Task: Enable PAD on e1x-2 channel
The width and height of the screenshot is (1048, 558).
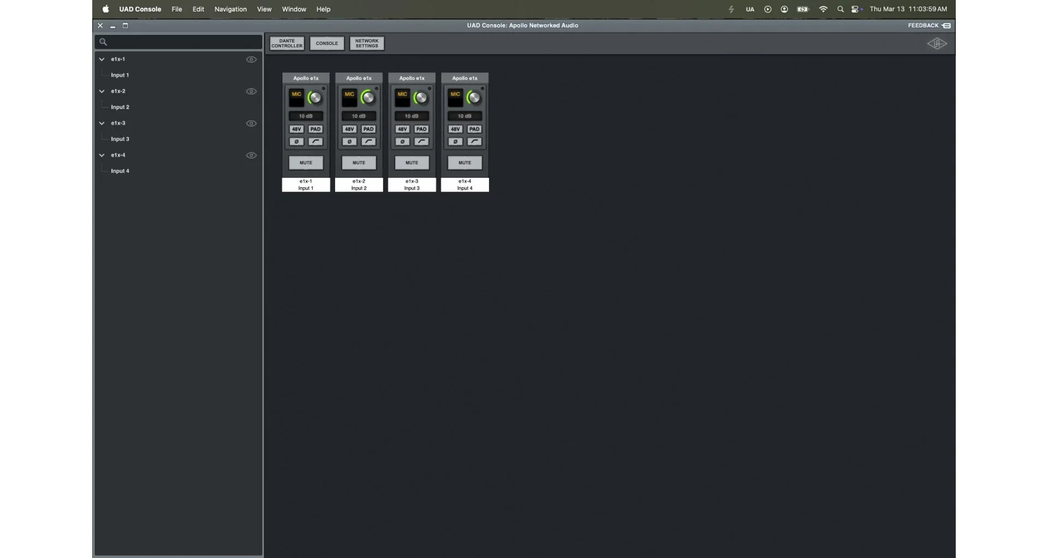Action: [368, 129]
